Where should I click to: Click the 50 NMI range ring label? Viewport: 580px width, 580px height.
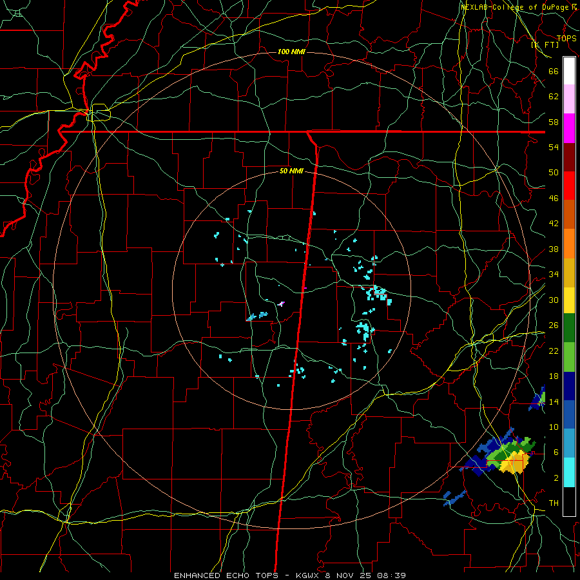tap(291, 171)
